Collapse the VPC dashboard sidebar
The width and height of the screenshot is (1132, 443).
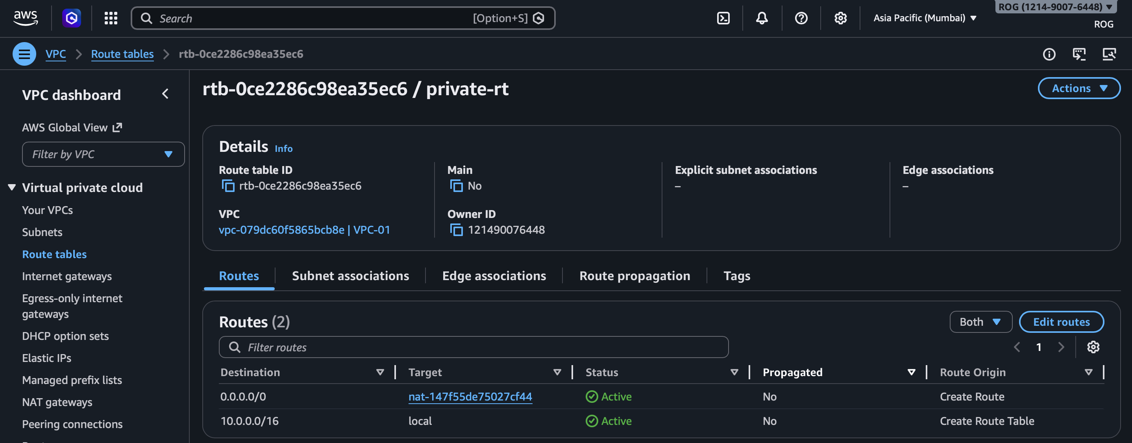(x=165, y=94)
